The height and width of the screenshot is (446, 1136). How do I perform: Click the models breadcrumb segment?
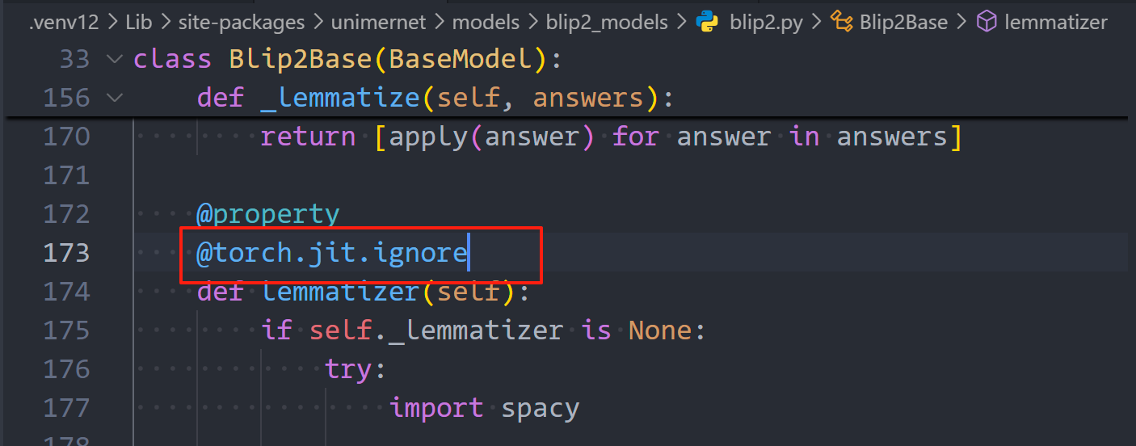pos(487,22)
